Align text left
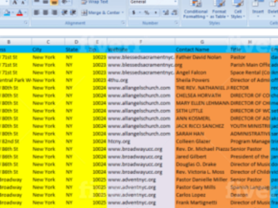The width and height of the screenshot is (278, 208). coord(36,12)
